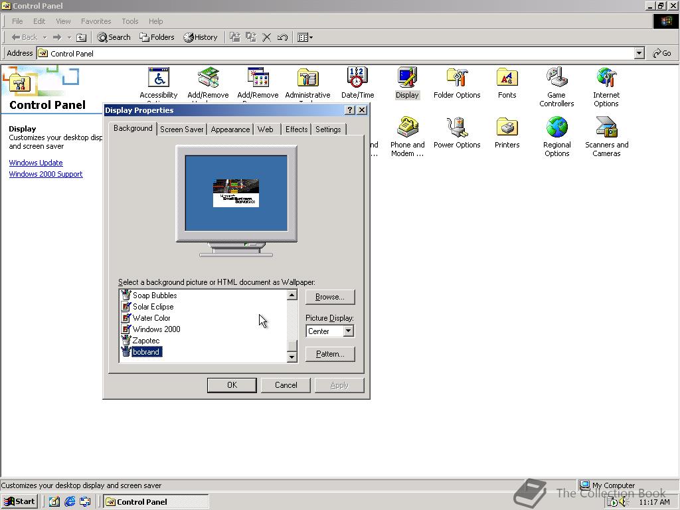Open the Windows 2000 Support link
This screenshot has width=680, height=510.
pos(46,174)
